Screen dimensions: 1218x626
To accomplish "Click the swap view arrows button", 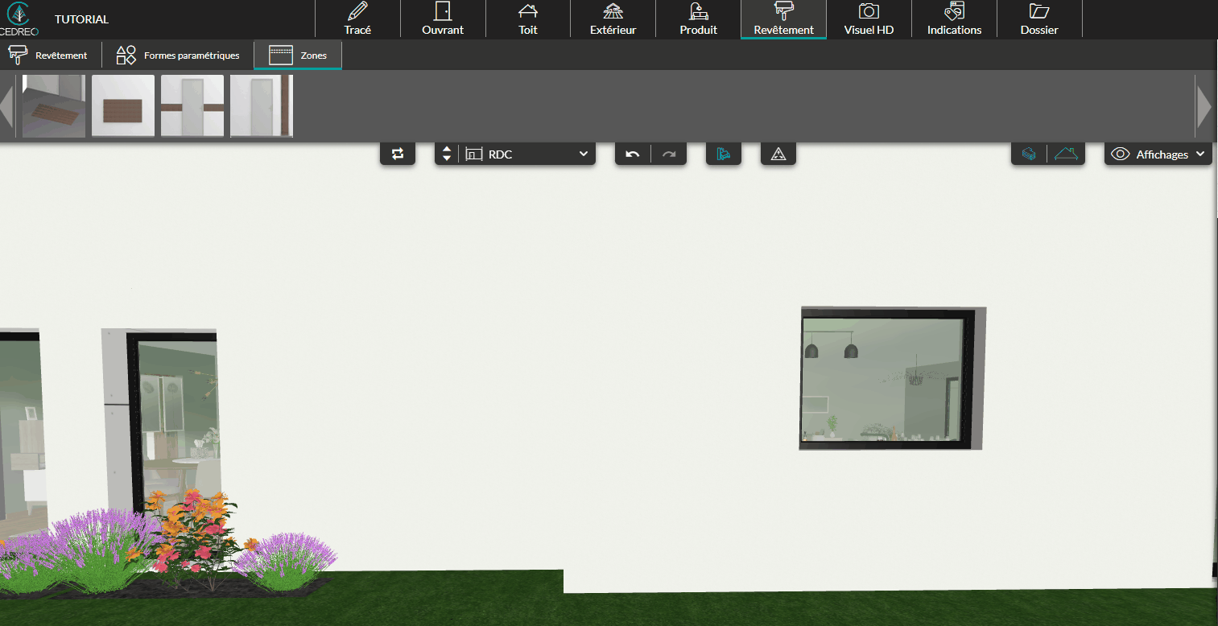I will click(x=398, y=154).
